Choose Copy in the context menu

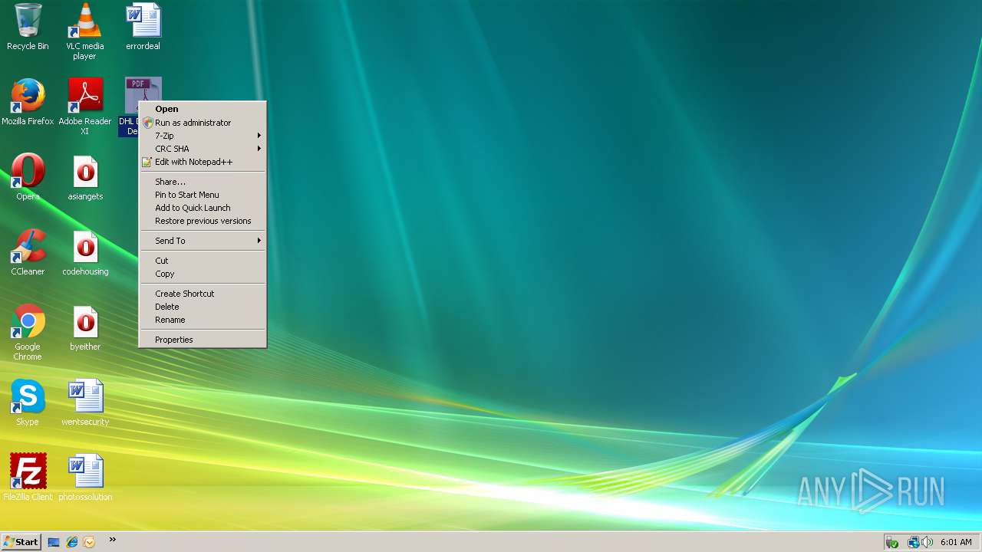coord(203,274)
